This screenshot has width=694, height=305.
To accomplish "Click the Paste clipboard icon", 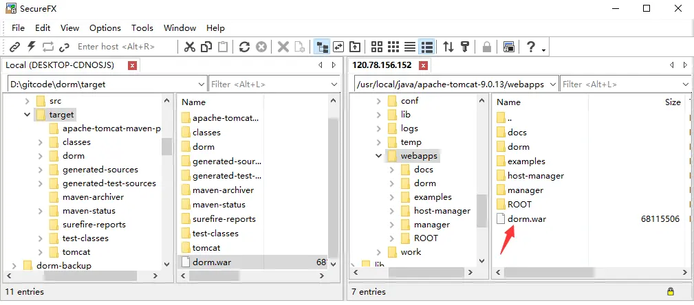I will point(223,47).
